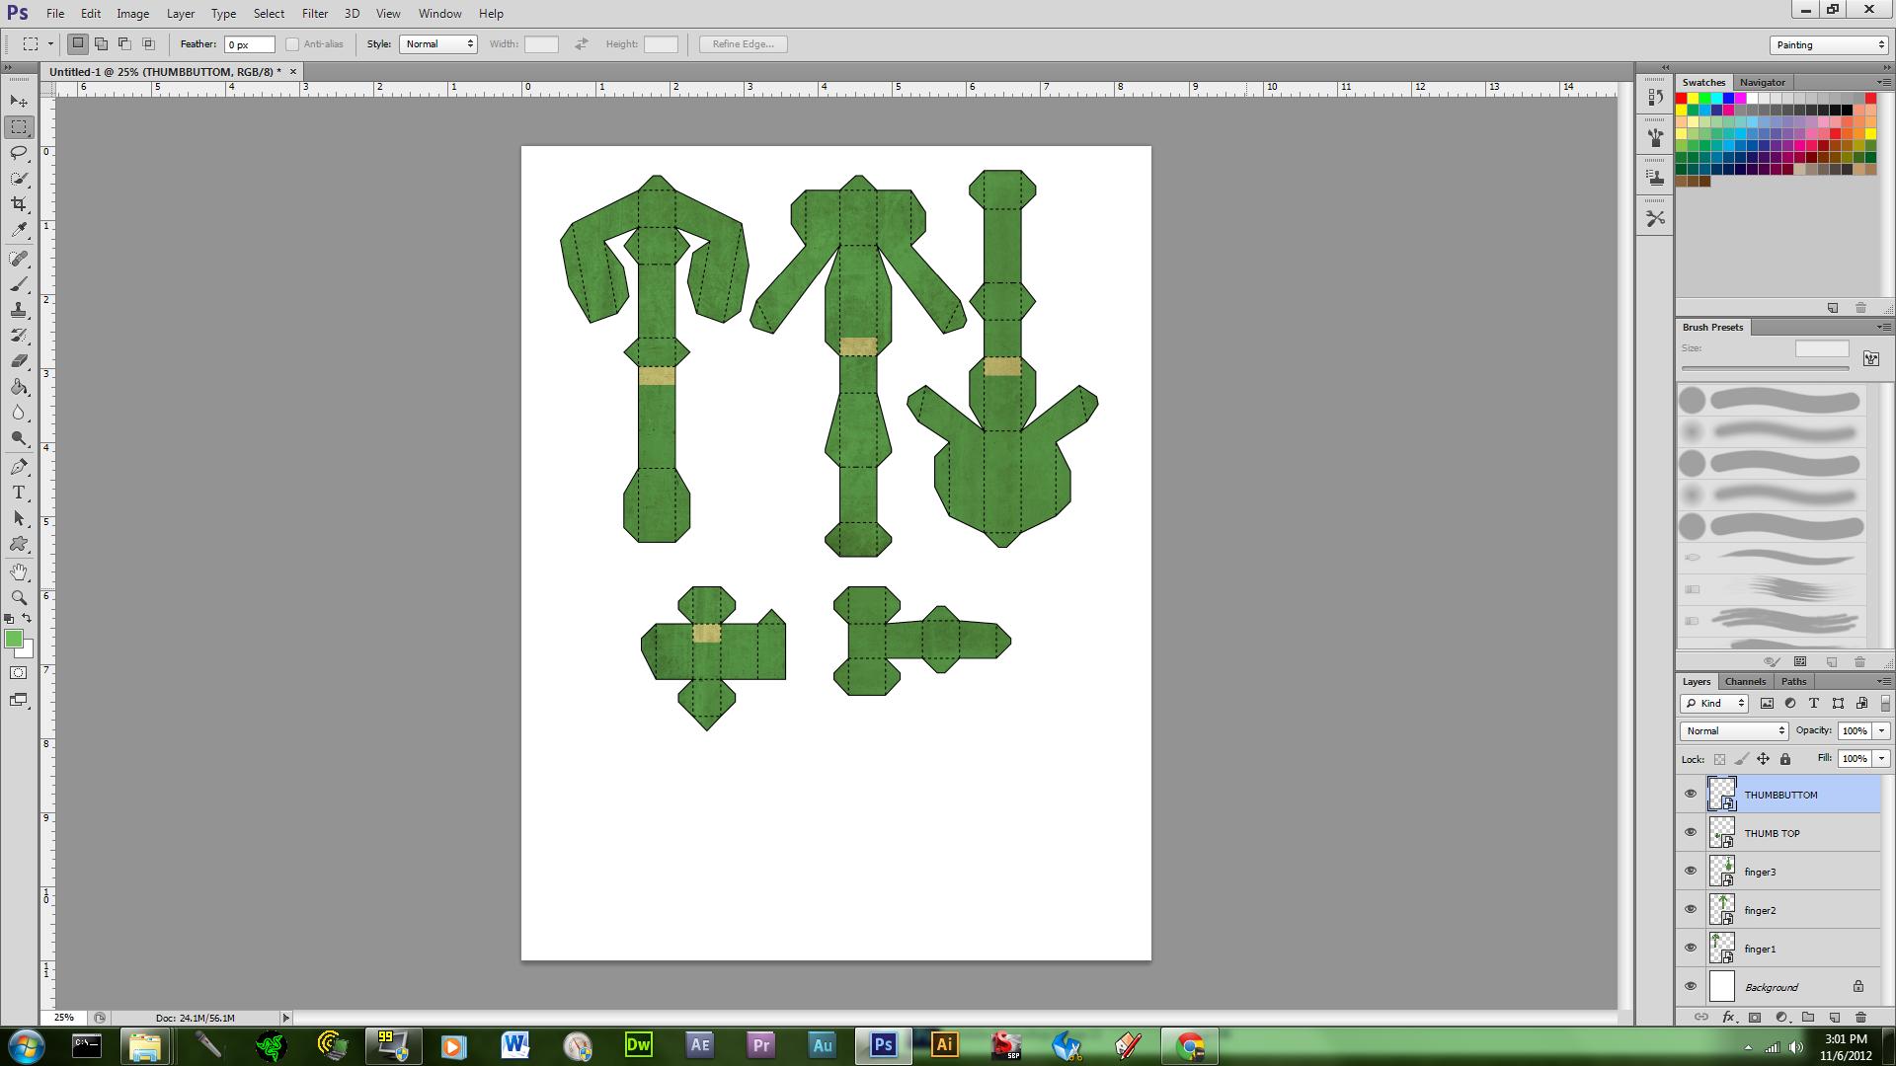Hide the finger1 layer

click(x=1691, y=948)
